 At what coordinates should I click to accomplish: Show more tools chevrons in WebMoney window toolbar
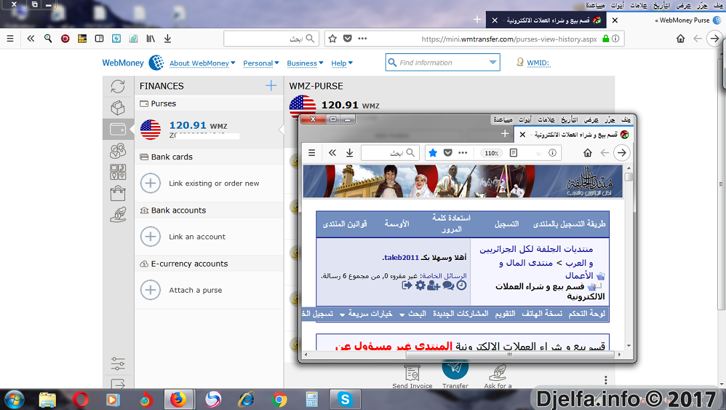click(x=31, y=39)
